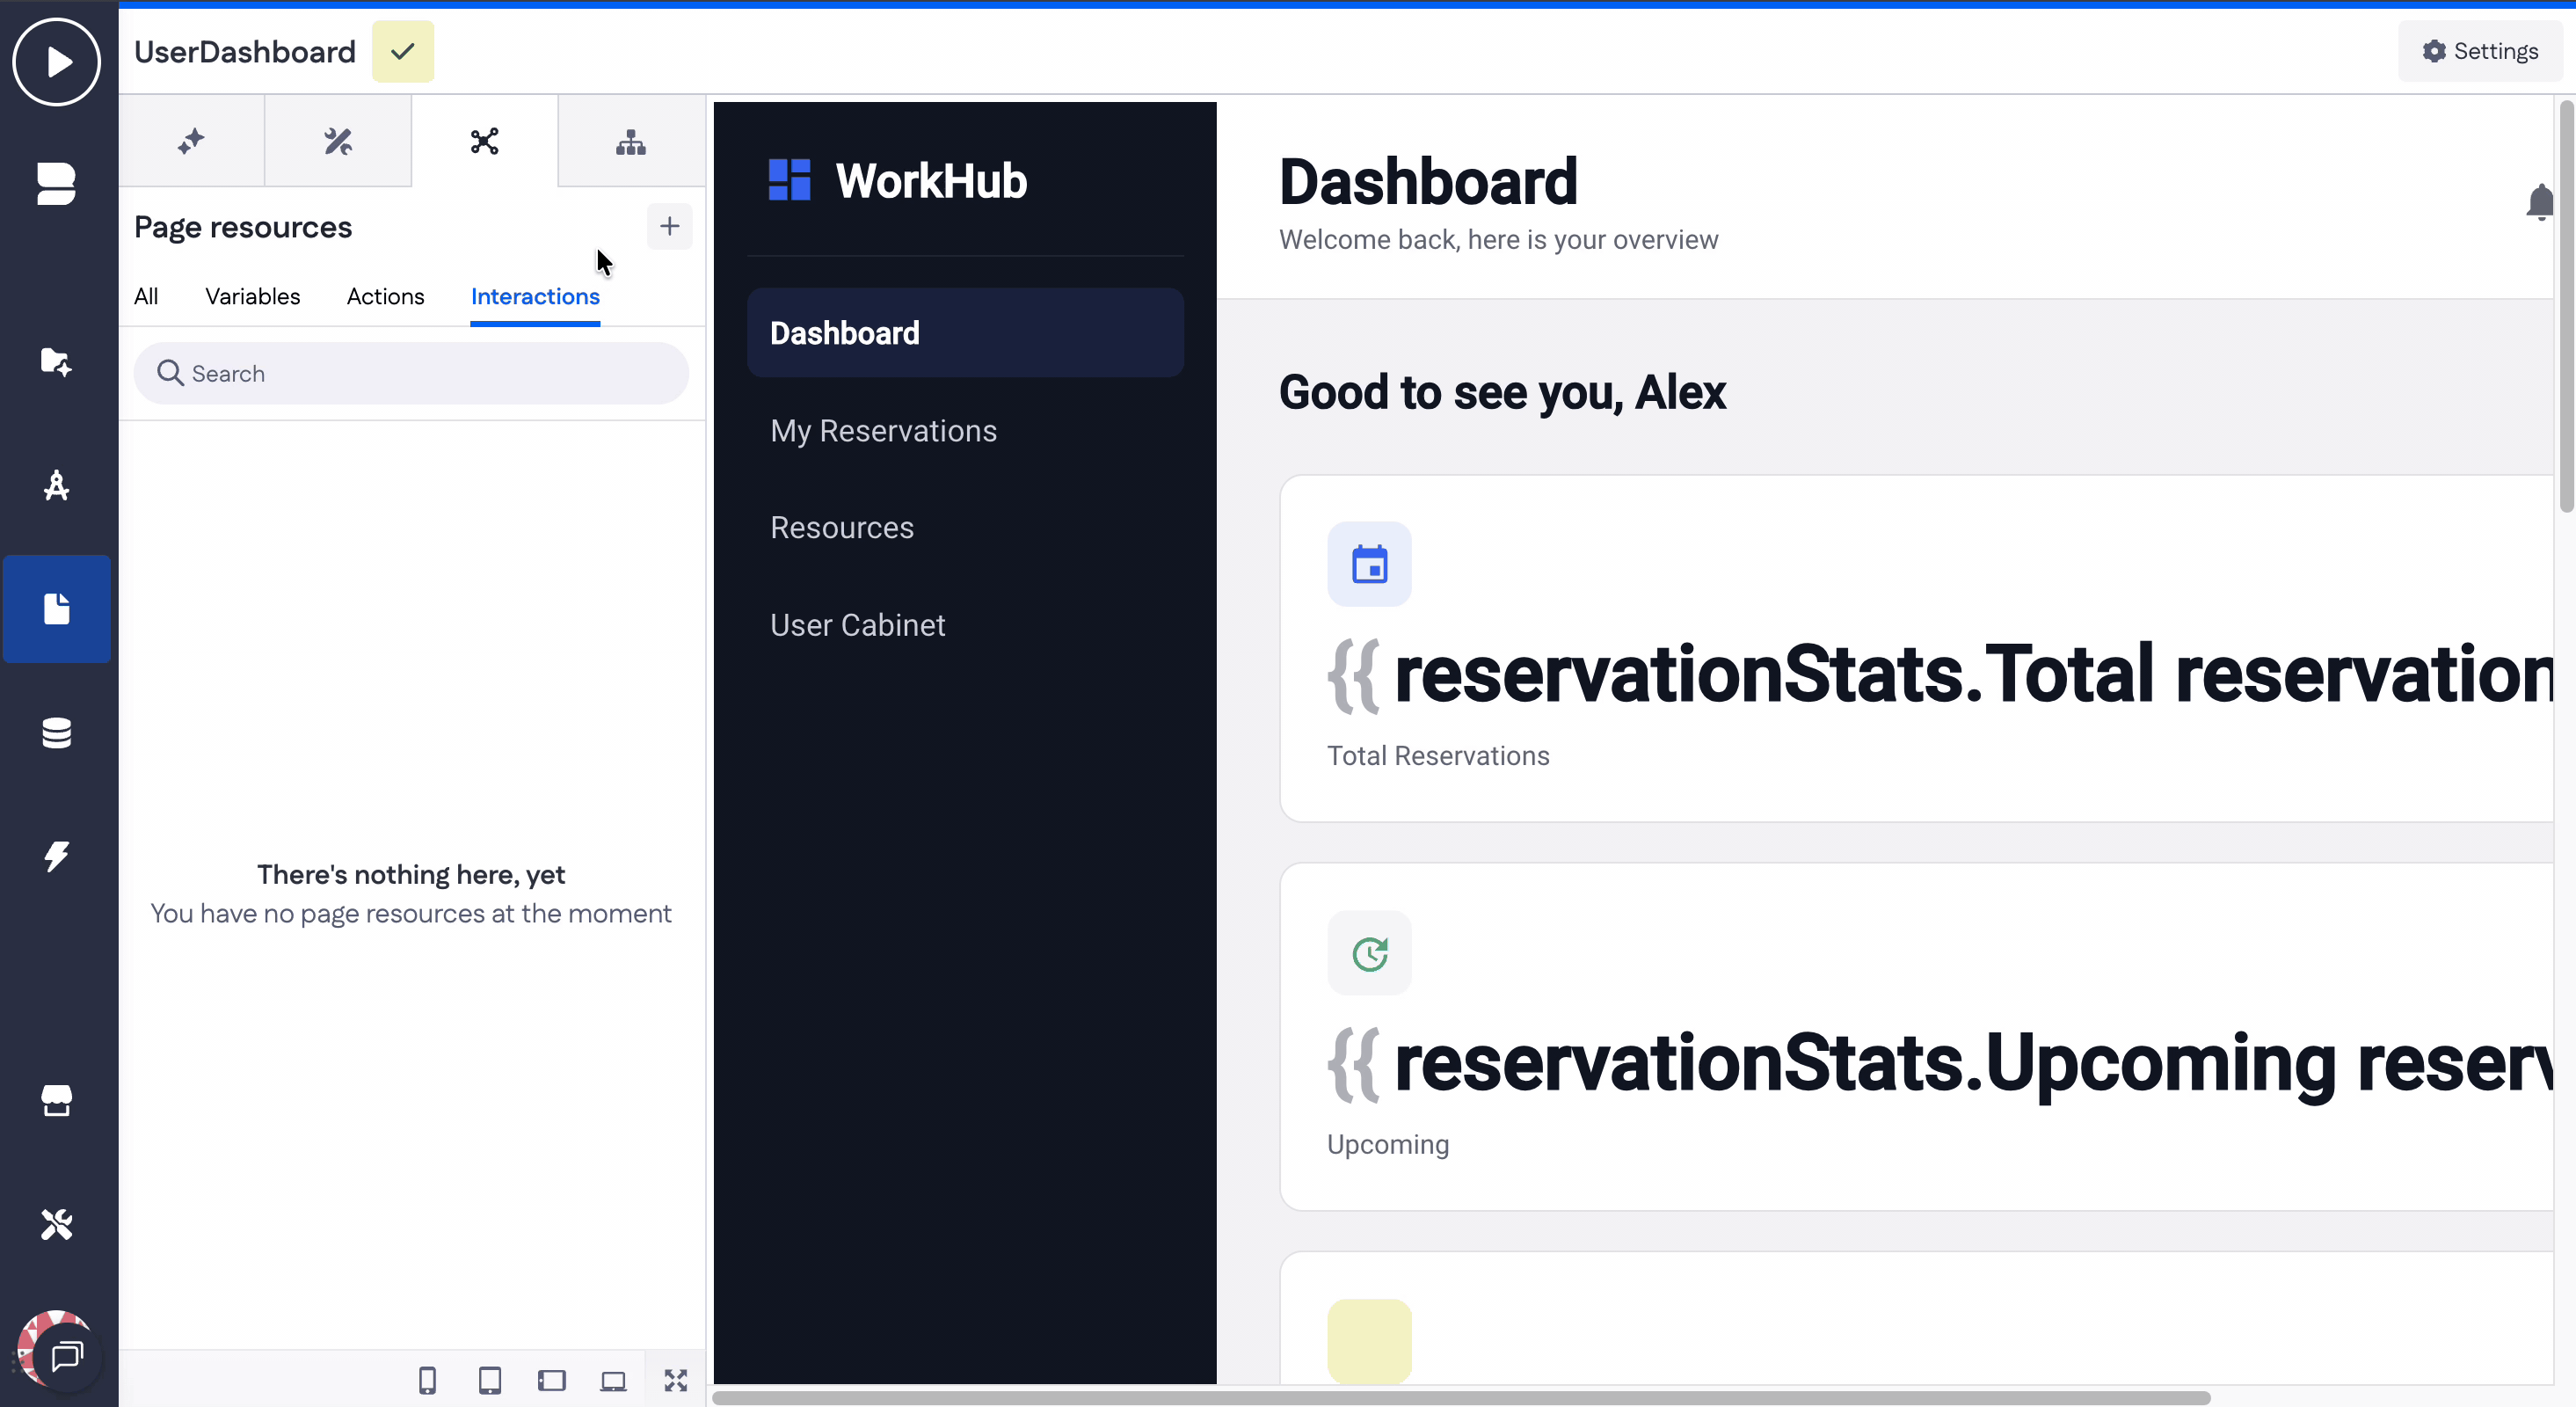Open the Settings button
The image size is (2576, 1407).
(2480, 51)
